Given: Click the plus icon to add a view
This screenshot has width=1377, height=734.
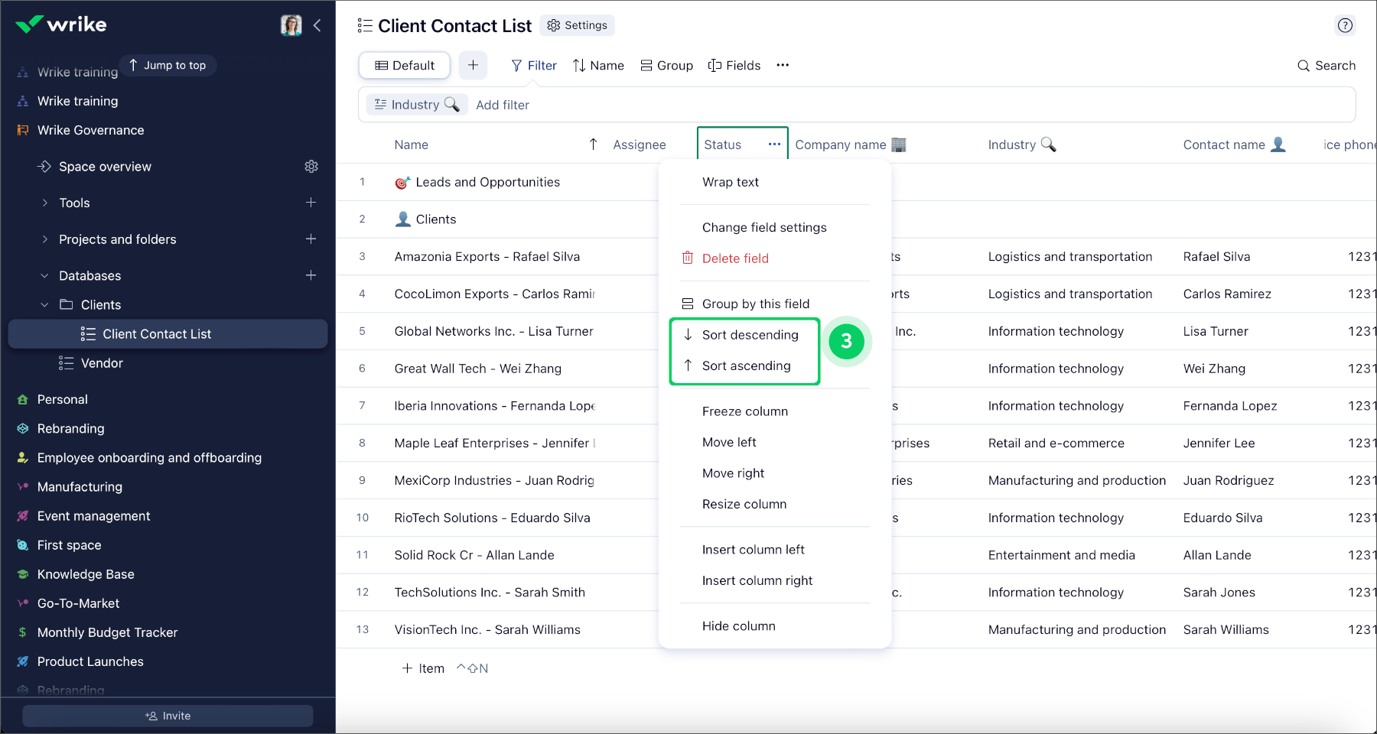Looking at the screenshot, I should pos(473,66).
